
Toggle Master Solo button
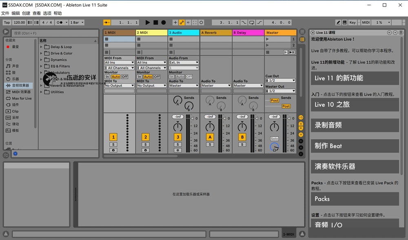point(274,139)
